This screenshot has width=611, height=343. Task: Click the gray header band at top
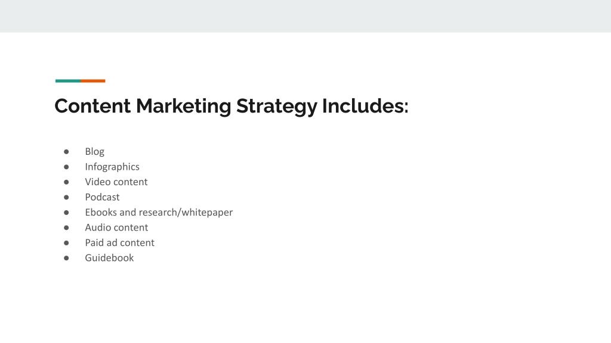[305, 16]
